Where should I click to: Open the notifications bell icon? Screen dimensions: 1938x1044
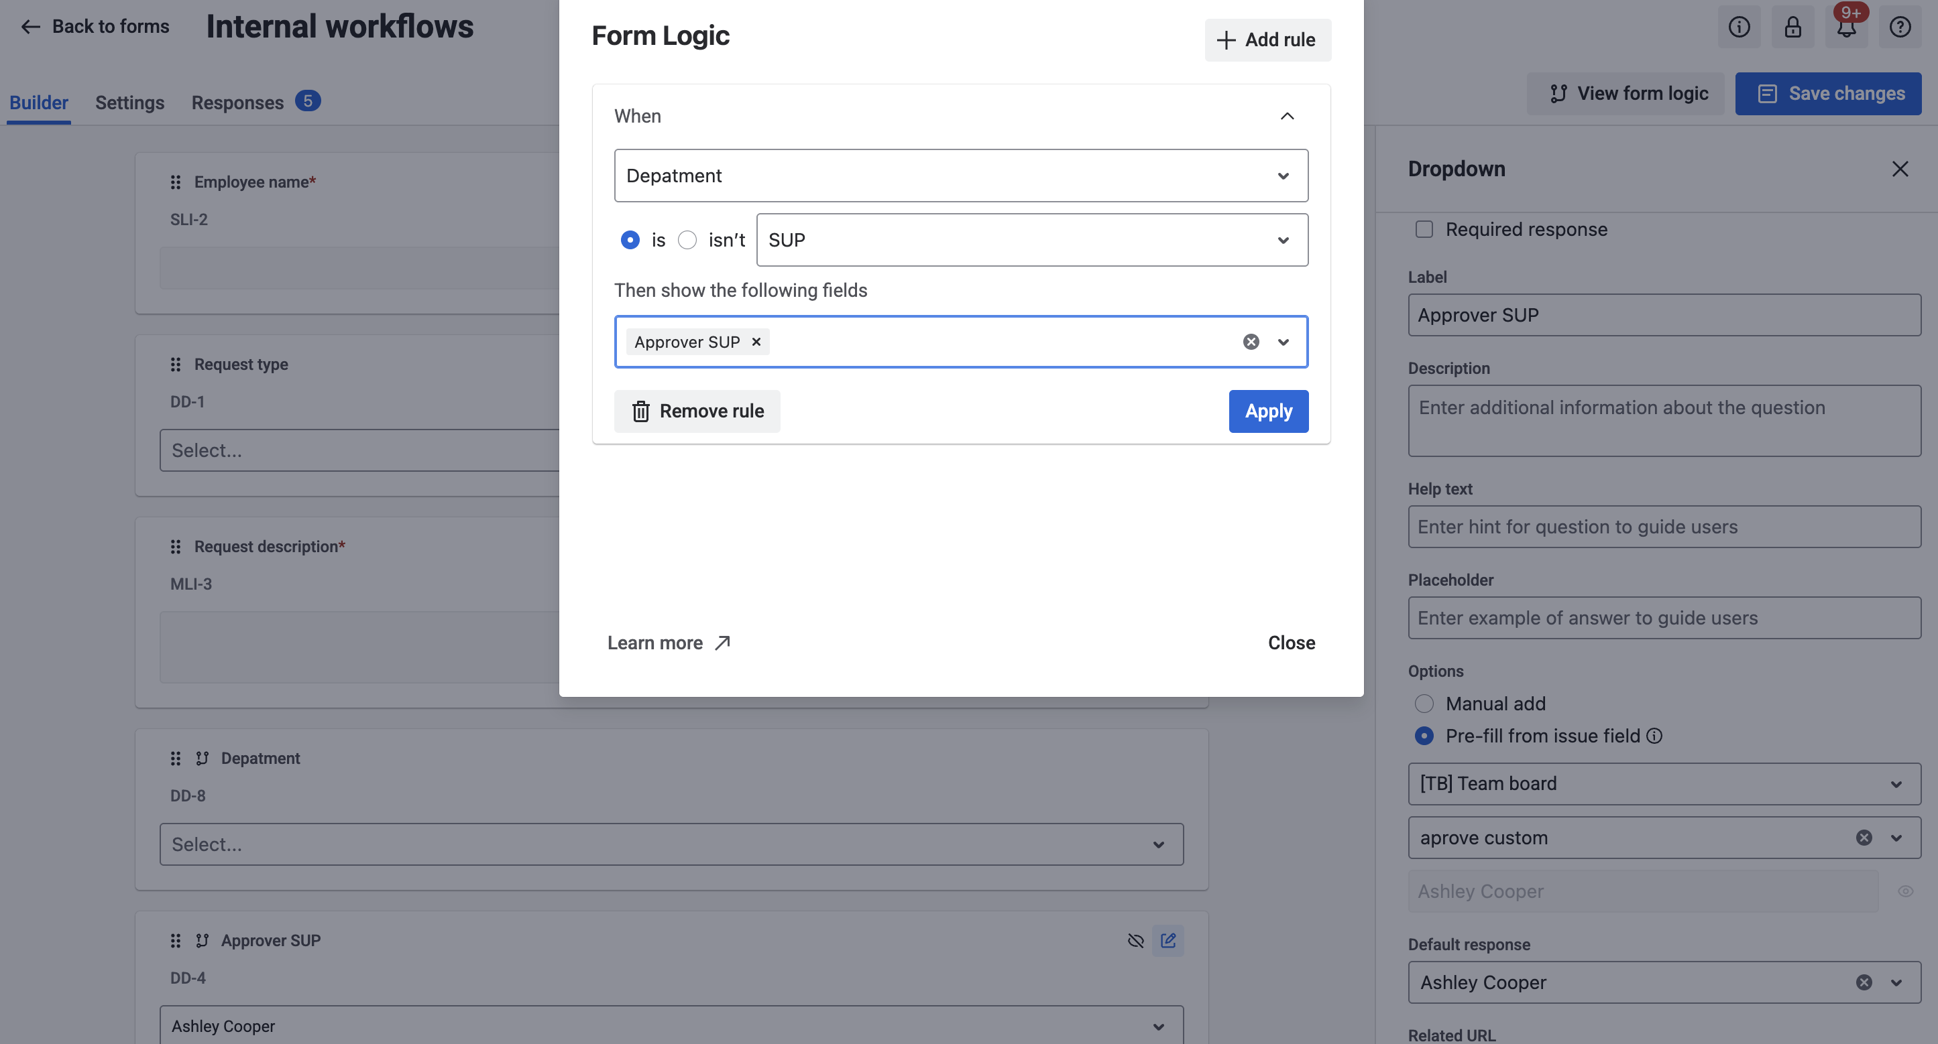pos(1846,27)
